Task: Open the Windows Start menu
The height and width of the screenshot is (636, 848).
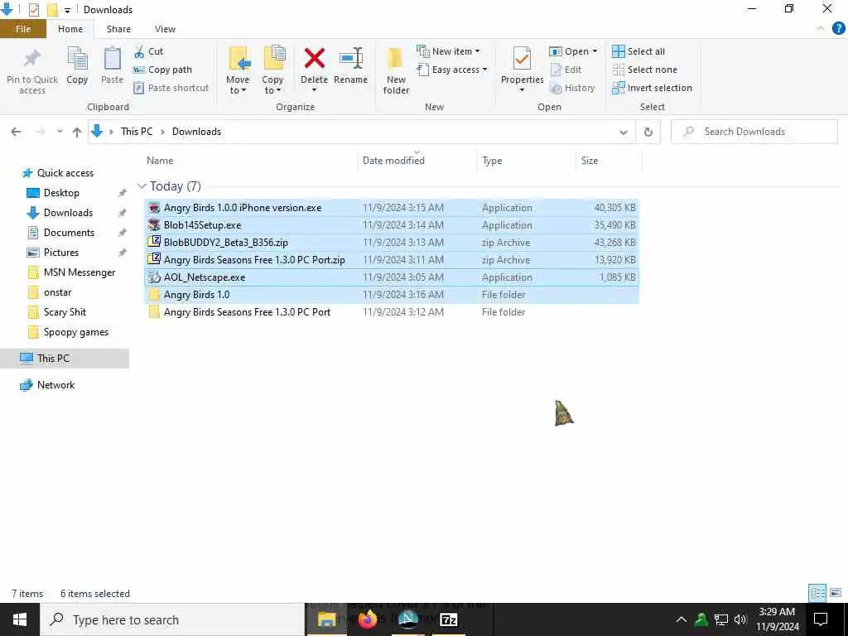Action: (x=20, y=619)
